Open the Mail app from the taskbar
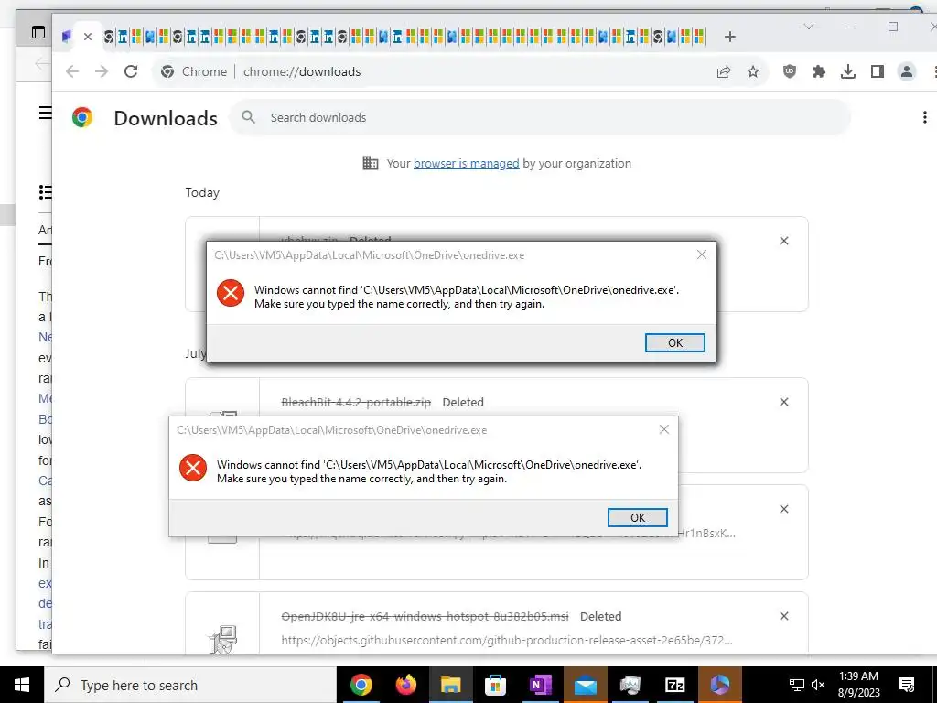 tap(585, 685)
